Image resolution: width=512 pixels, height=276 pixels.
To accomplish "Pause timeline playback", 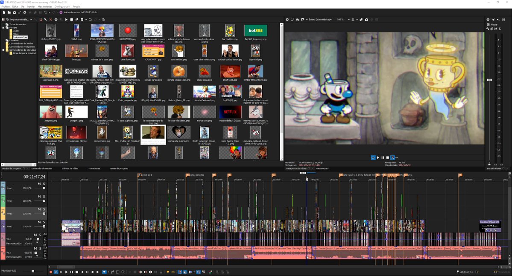I will point(71,272).
